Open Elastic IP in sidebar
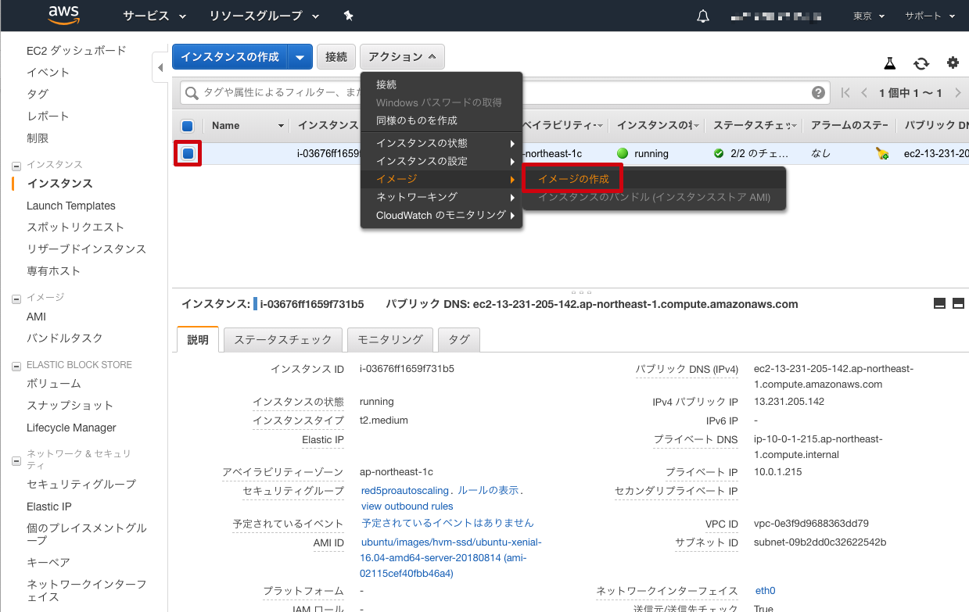 49,506
